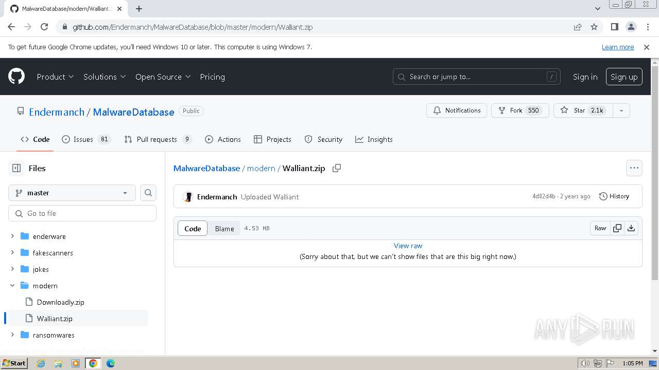The image size is (659, 370).
Task: Collapse the modern folder
Action: tap(12, 286)
